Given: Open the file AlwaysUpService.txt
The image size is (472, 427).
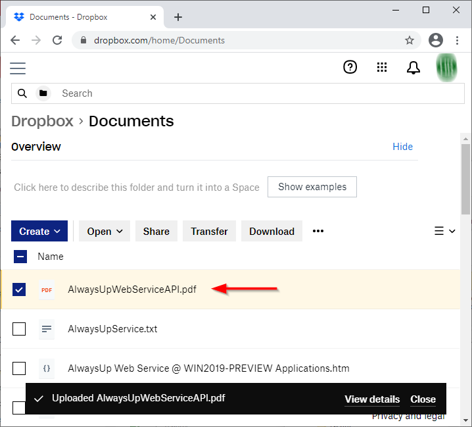Looking at the screenshot, I should pyautogui.click(x=112, y=329).
